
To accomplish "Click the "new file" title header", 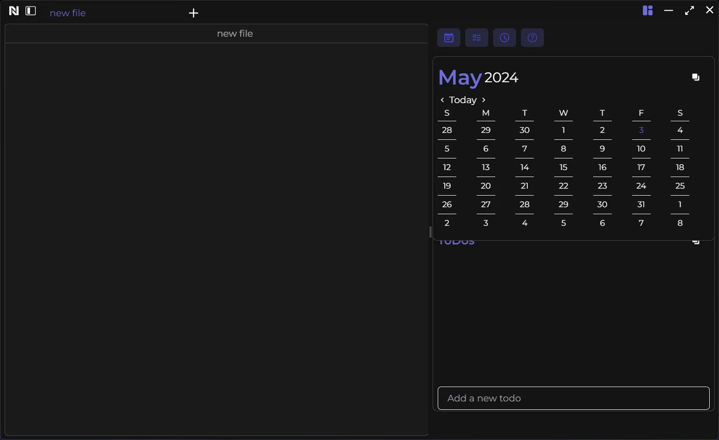I will pos(235,33).
